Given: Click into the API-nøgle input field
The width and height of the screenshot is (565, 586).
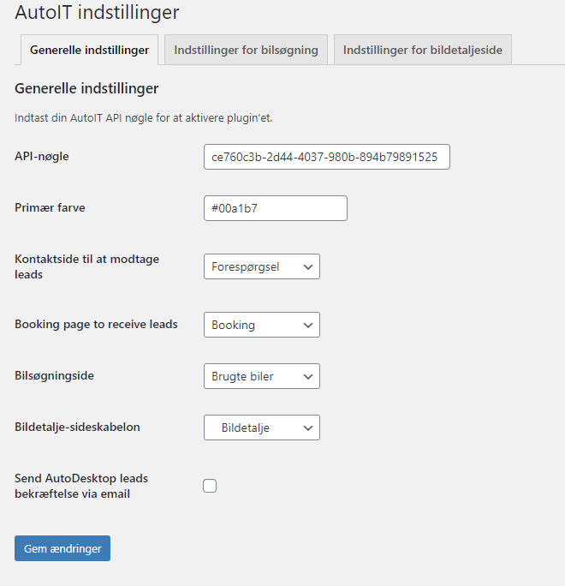Looking at the screenshot, I should point(327,157).
